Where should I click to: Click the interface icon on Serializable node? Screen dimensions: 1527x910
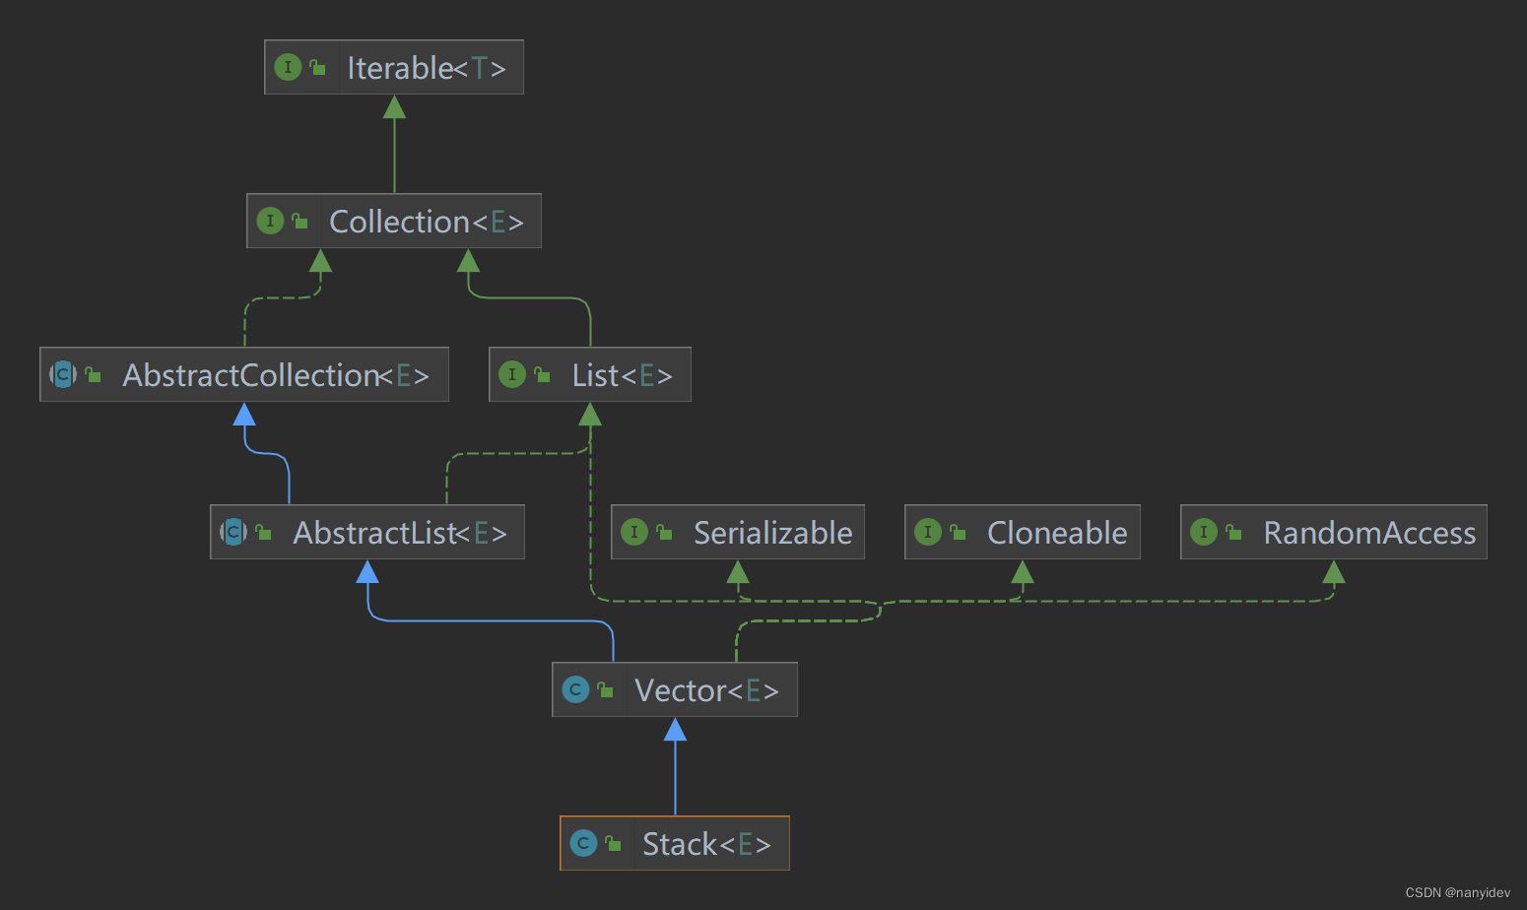pos(634,532)
